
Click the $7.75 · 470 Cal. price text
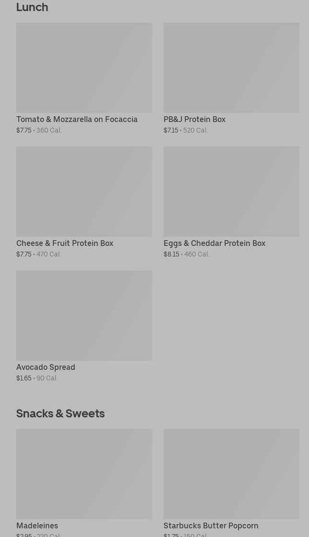pos(39,254)
